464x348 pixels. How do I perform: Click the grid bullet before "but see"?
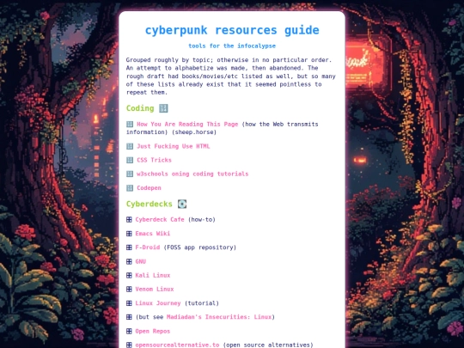pos(129,317)
